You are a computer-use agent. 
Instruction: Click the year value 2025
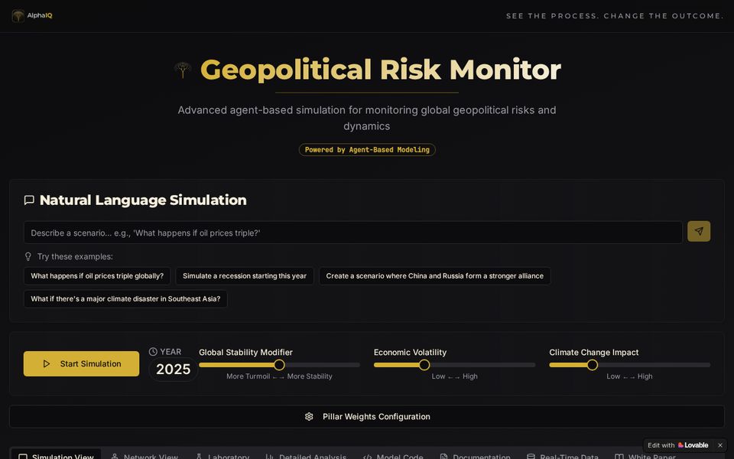(174, 369)
